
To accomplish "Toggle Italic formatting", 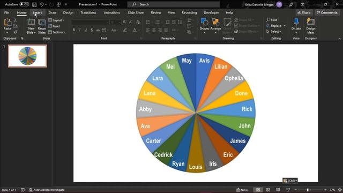I will [x=80, y=30].
